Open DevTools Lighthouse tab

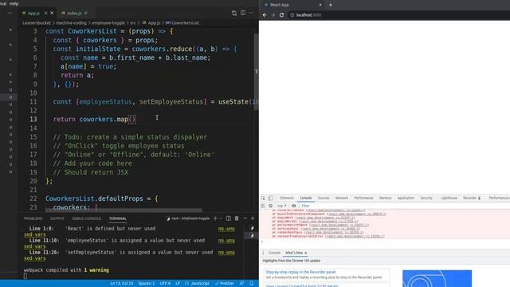pos(449,198)
